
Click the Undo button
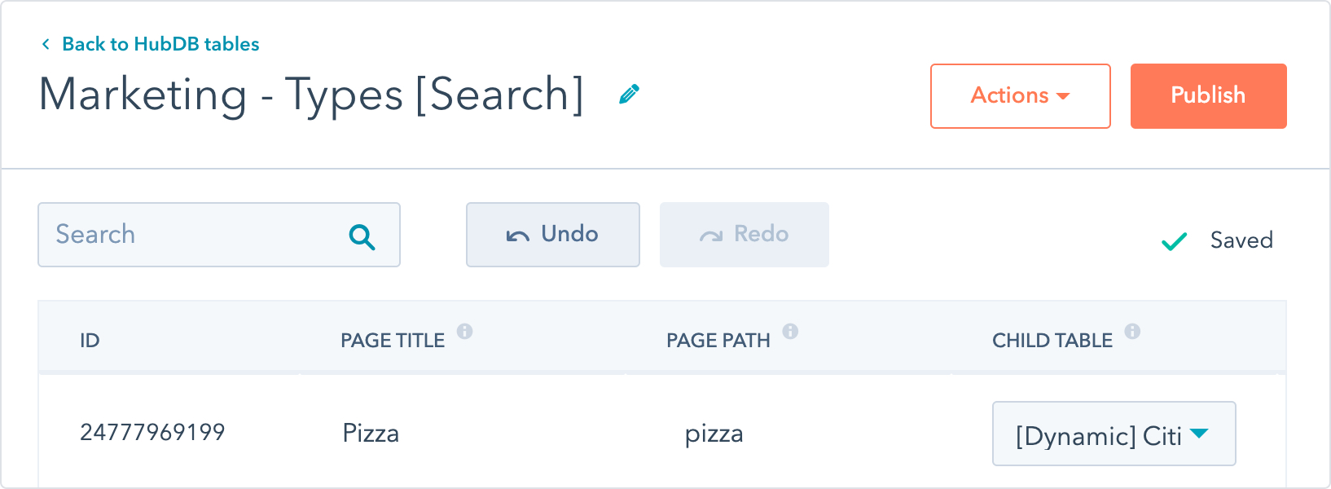coord(552,235)
